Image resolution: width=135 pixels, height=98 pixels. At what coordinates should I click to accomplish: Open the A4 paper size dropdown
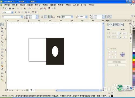pos(22,17)
